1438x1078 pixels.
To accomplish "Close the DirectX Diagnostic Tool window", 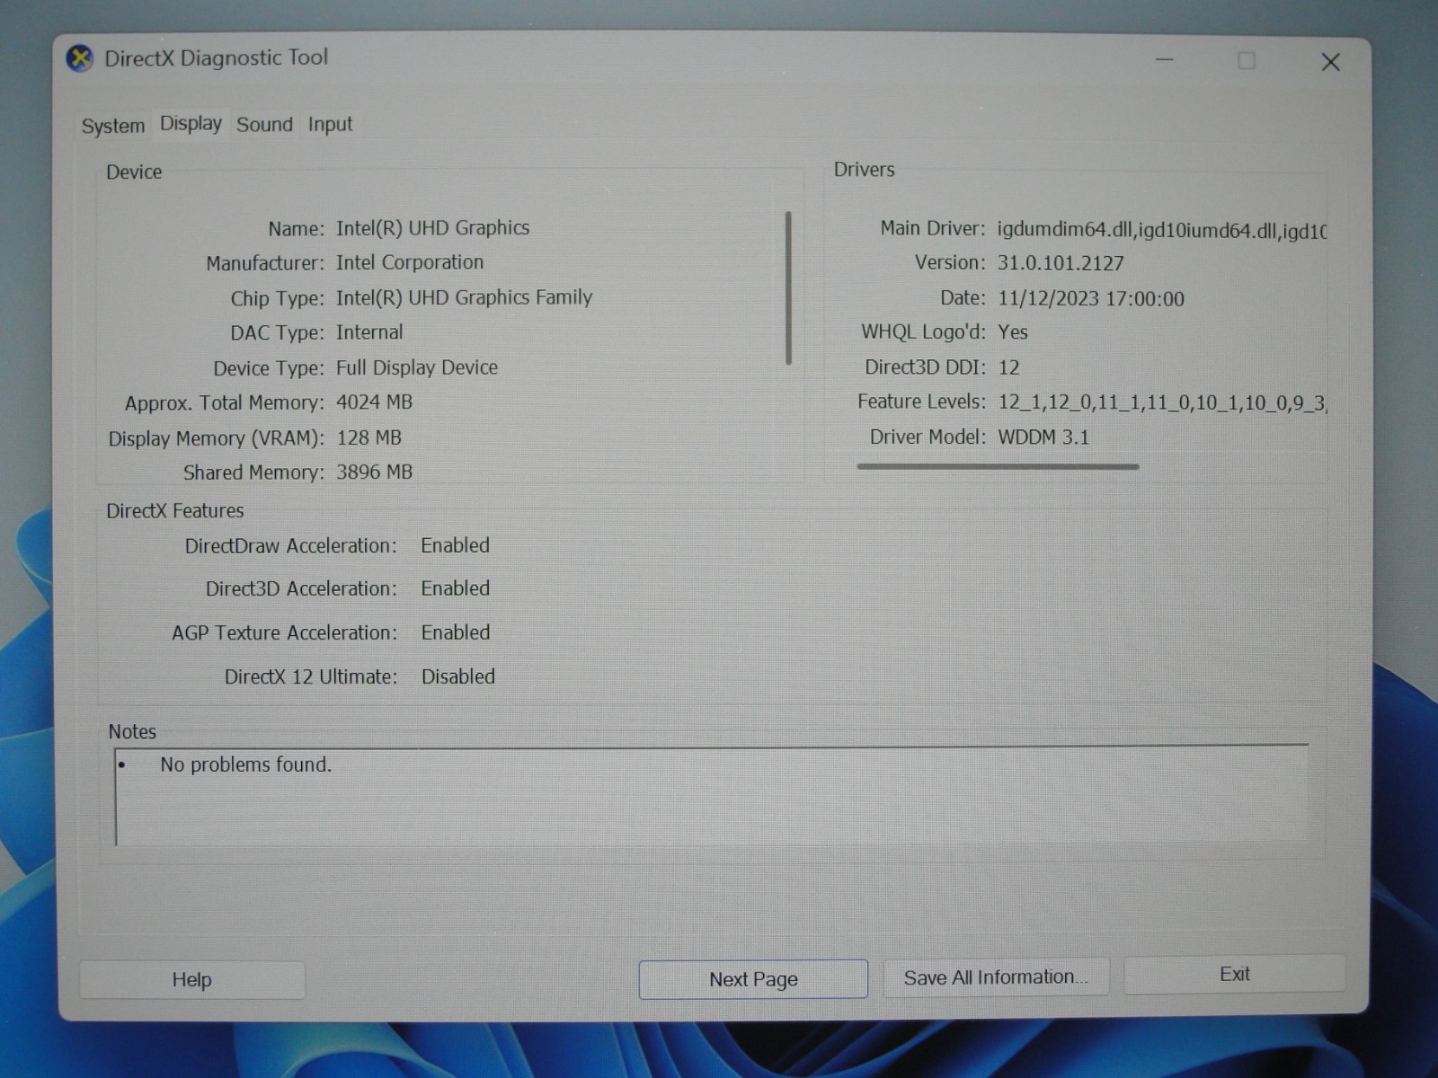I will click(x=1331, y=61).
